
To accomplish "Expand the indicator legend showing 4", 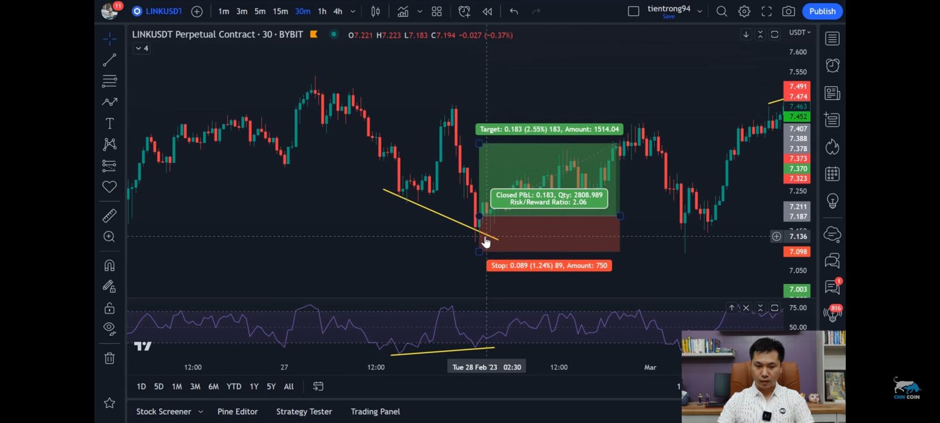I will pyautogui.click(x=141, y=48).
